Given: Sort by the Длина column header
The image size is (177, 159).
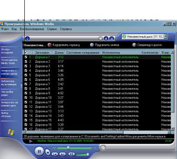Looking at the screenshot, I should [59, 53].
